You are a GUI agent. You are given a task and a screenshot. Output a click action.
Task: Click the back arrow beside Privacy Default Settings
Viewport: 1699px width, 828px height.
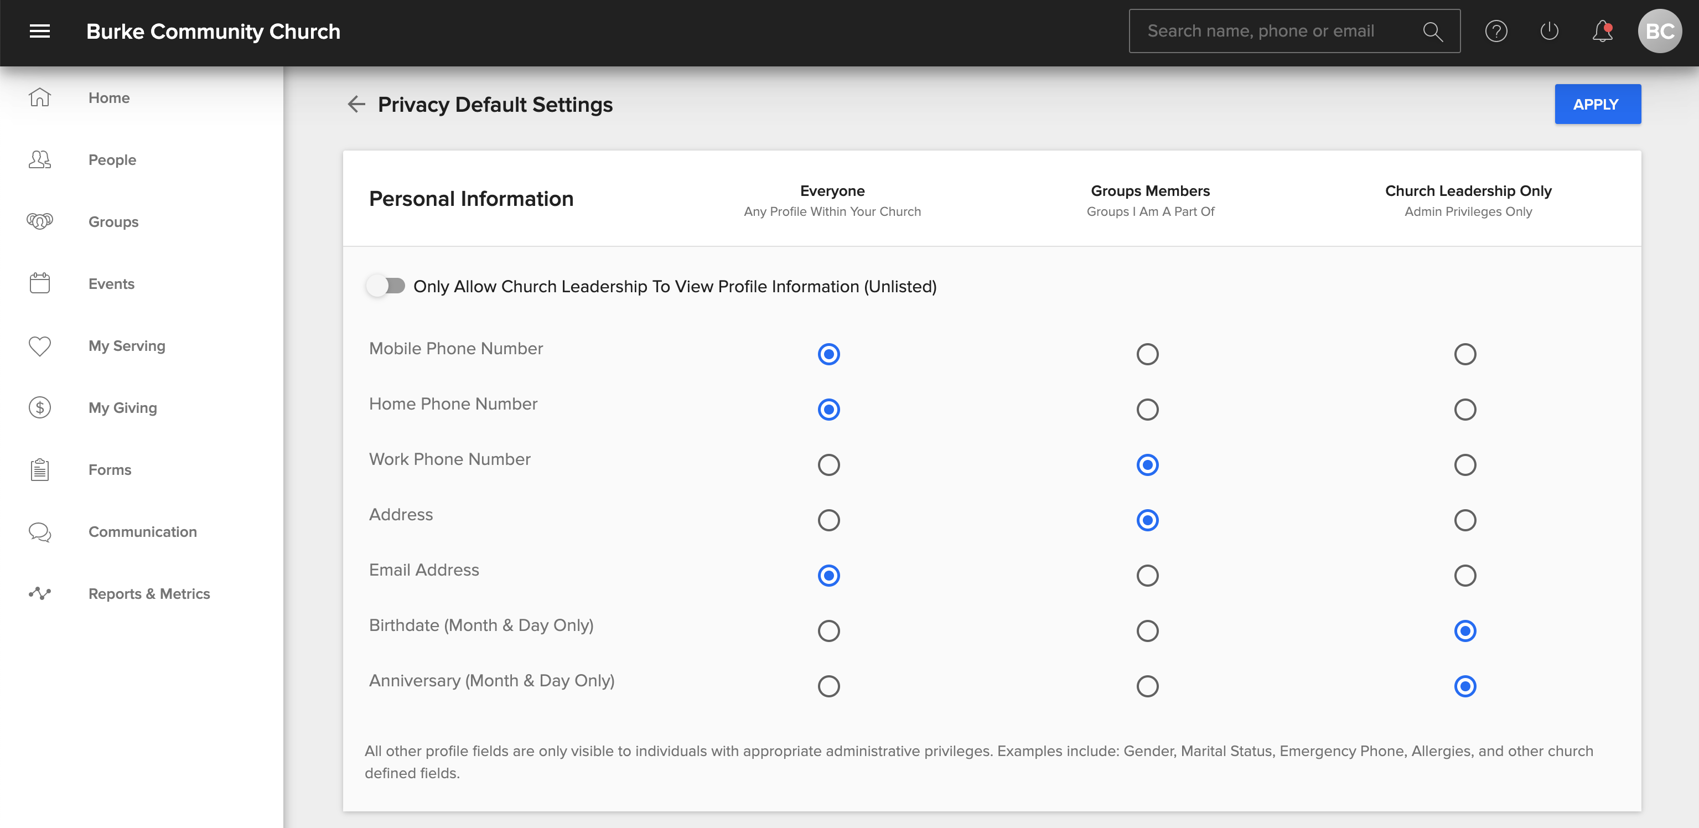[356, 104]
